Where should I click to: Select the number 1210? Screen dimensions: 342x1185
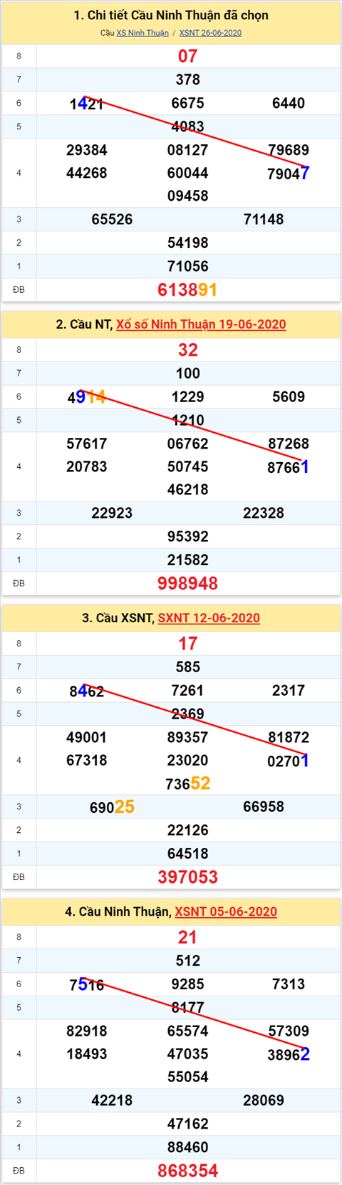point(188,420)
